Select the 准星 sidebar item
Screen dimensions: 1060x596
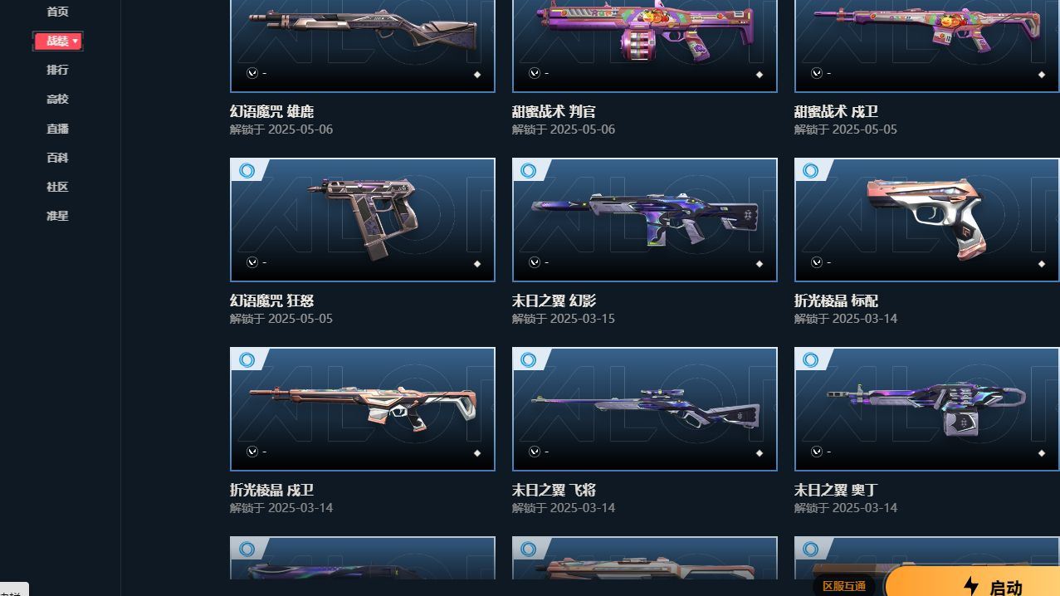coord(57,216)
